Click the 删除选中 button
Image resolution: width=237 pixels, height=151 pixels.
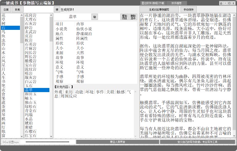pyautogui.click(x=133, y=17)
